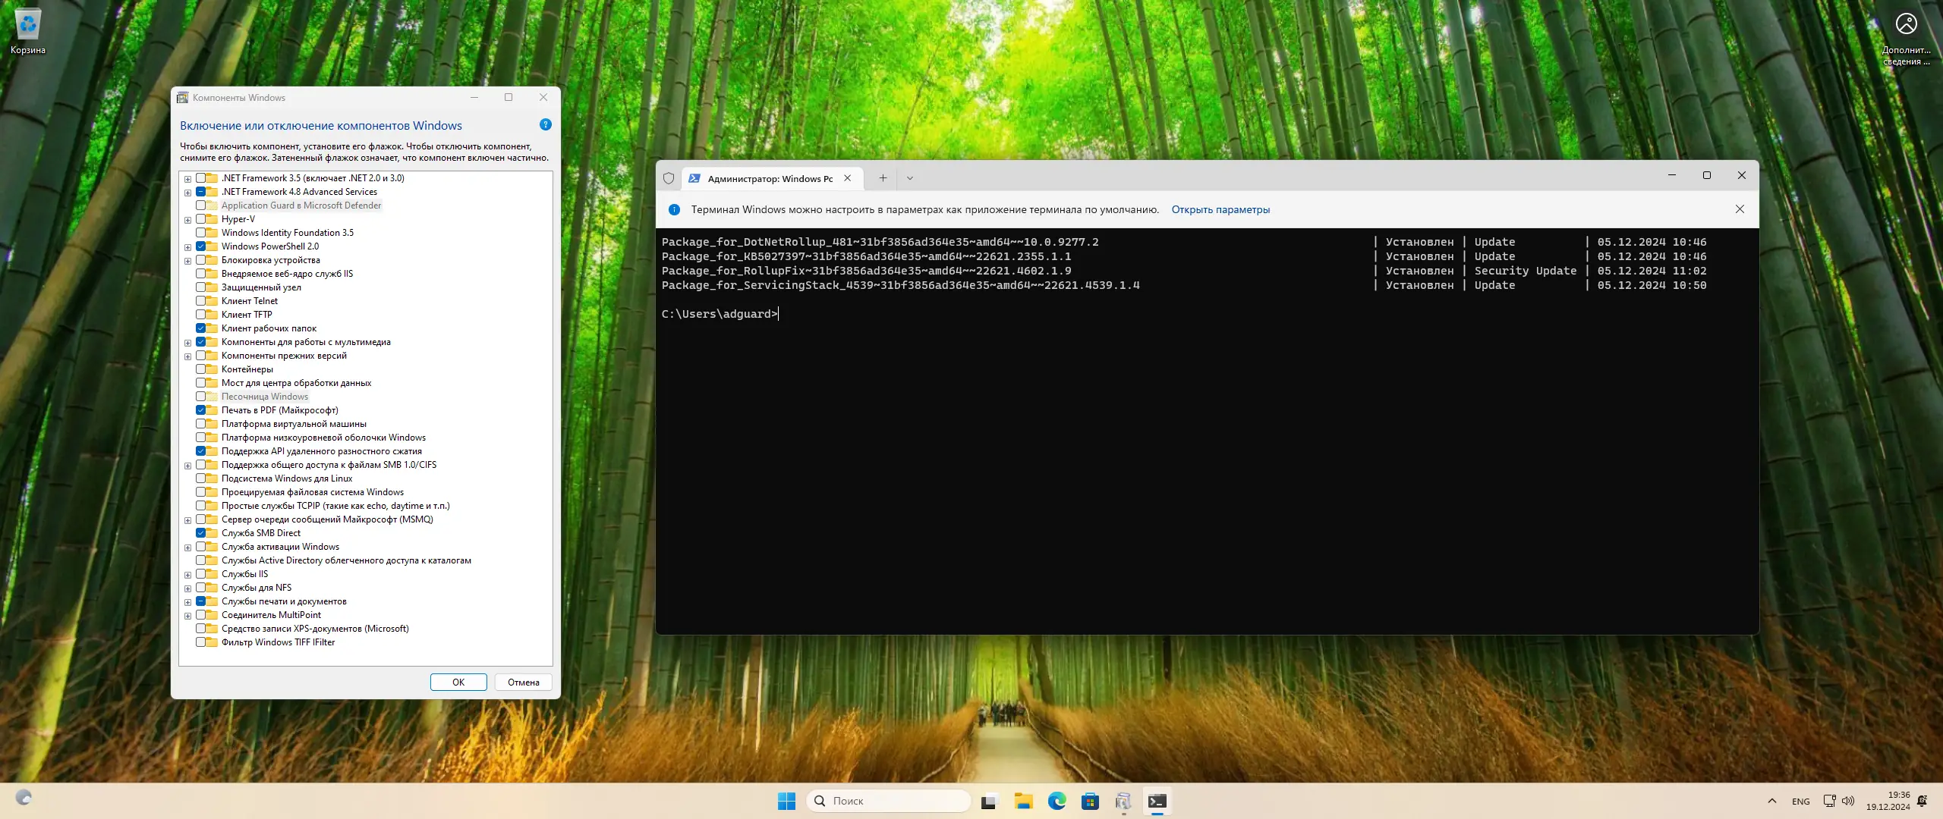Open File Explorer from taskbar

tap(1023, 801)
